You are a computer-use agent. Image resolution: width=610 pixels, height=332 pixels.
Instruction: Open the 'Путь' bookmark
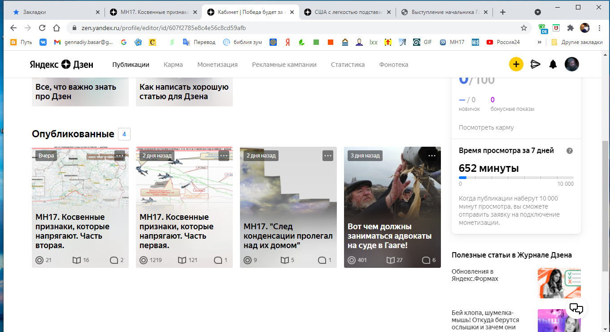[21, 42]
